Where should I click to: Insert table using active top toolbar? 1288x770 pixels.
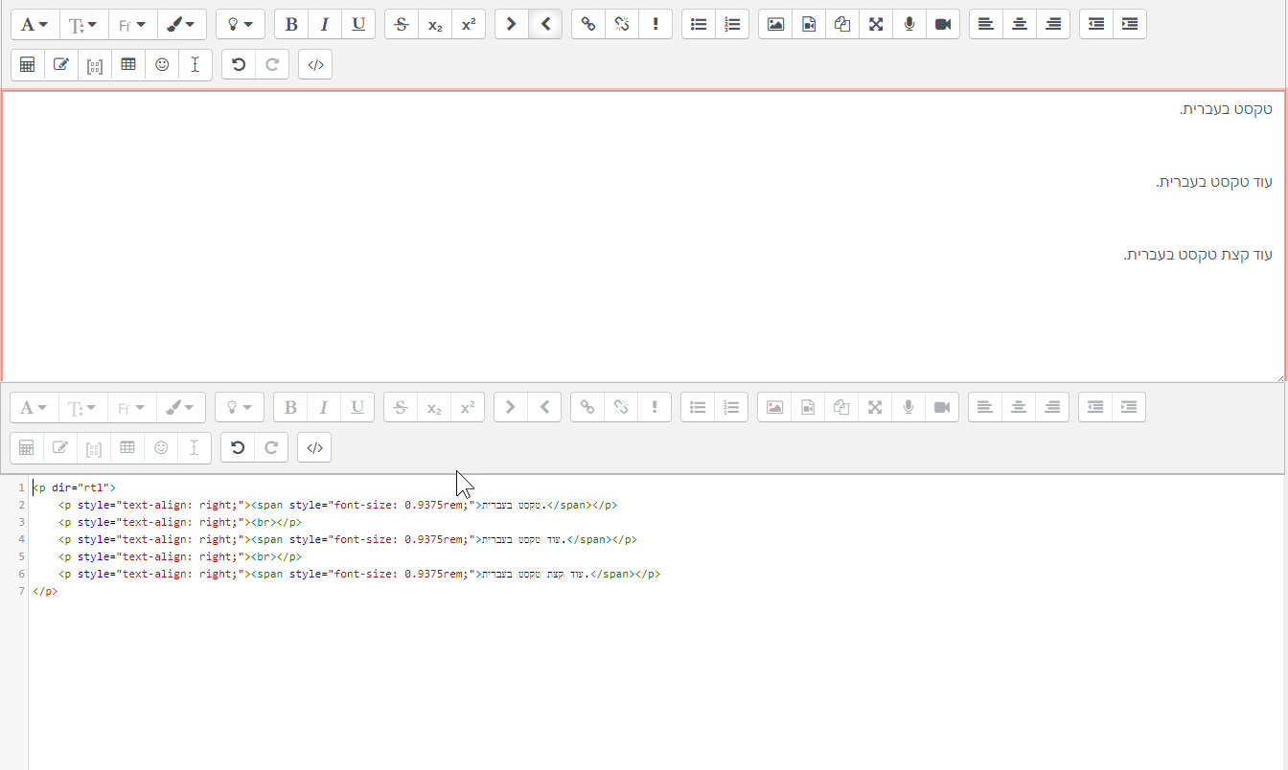tap(128, 64)
